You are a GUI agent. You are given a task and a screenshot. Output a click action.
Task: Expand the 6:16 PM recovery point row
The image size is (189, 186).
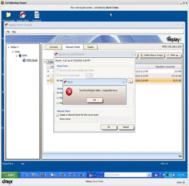48,71
